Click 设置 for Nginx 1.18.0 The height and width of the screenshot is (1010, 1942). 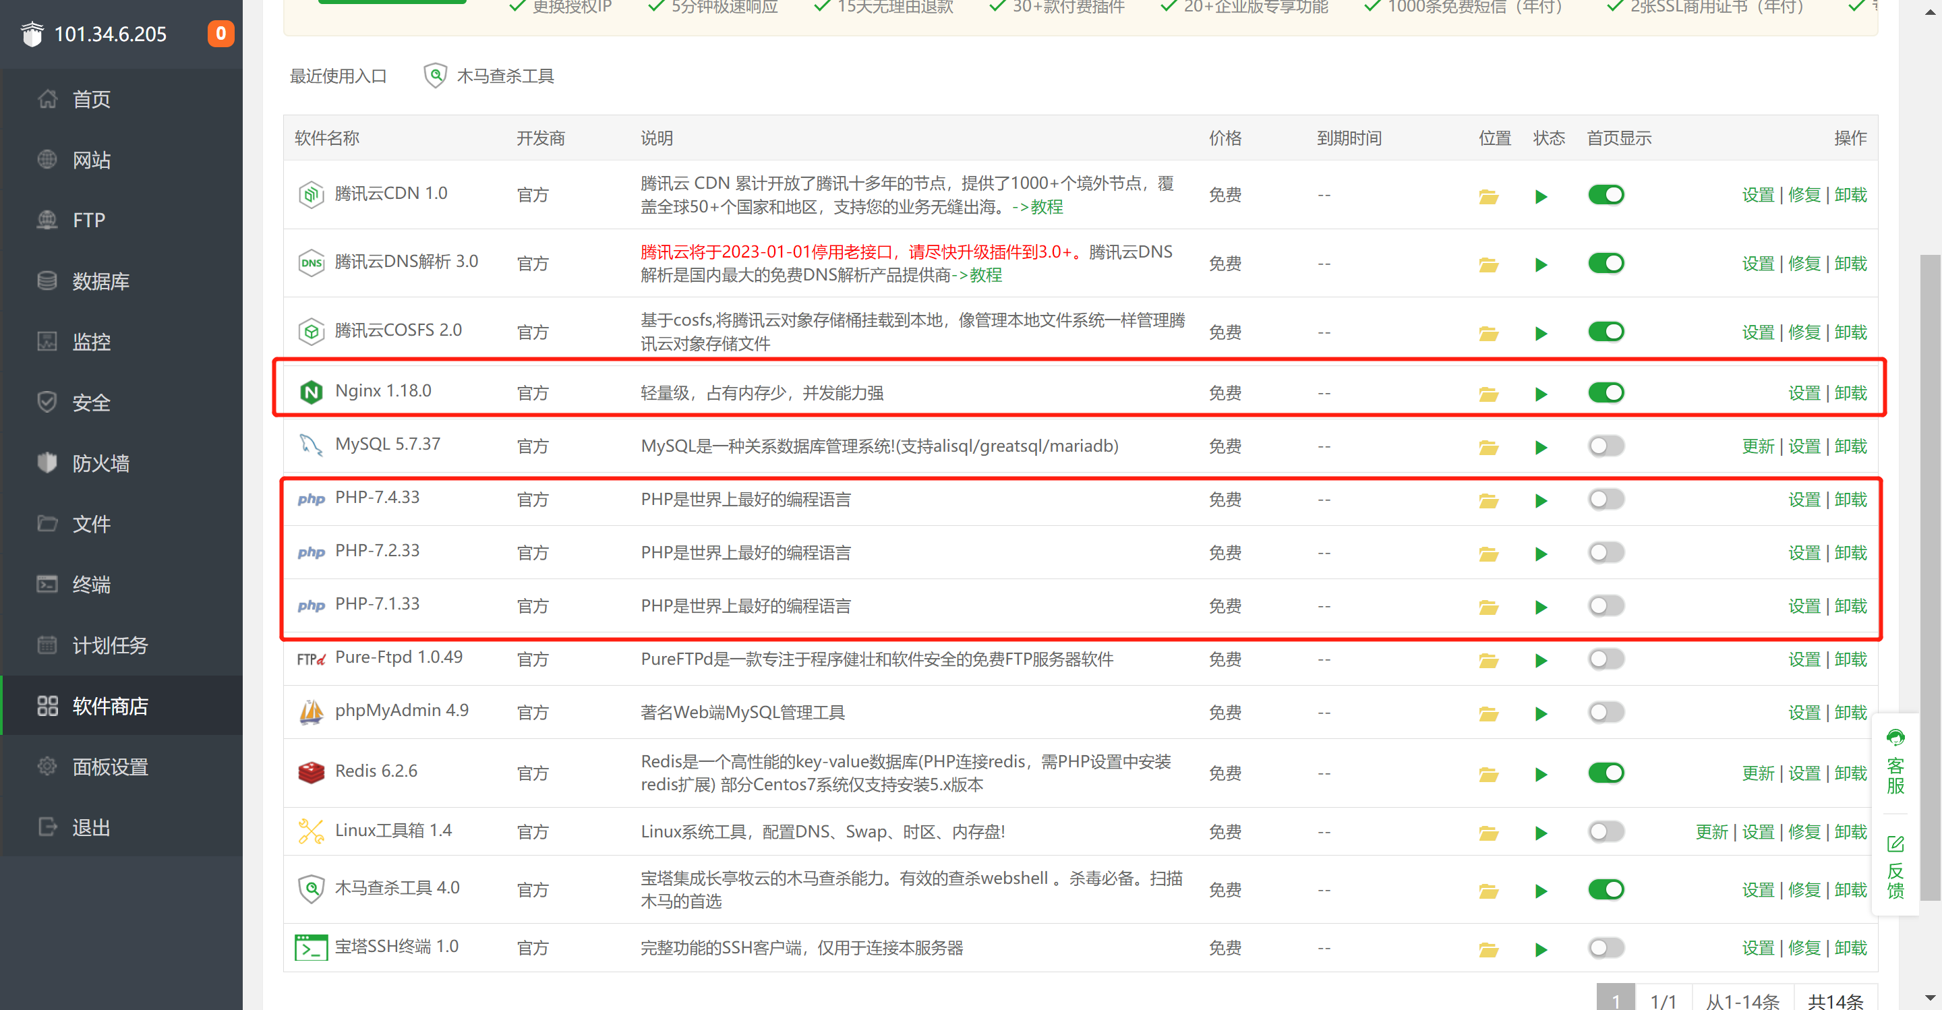pos(1804,392)
